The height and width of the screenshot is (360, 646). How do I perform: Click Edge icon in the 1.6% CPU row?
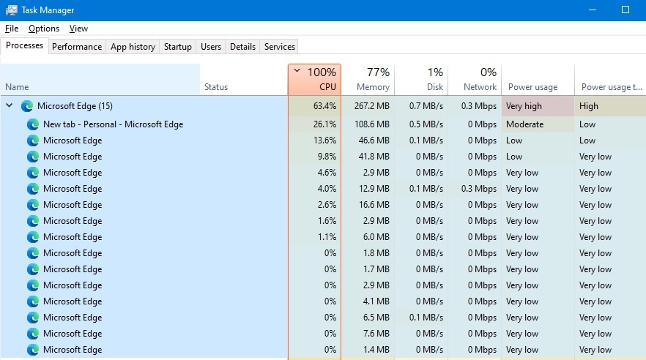[32, 221]
